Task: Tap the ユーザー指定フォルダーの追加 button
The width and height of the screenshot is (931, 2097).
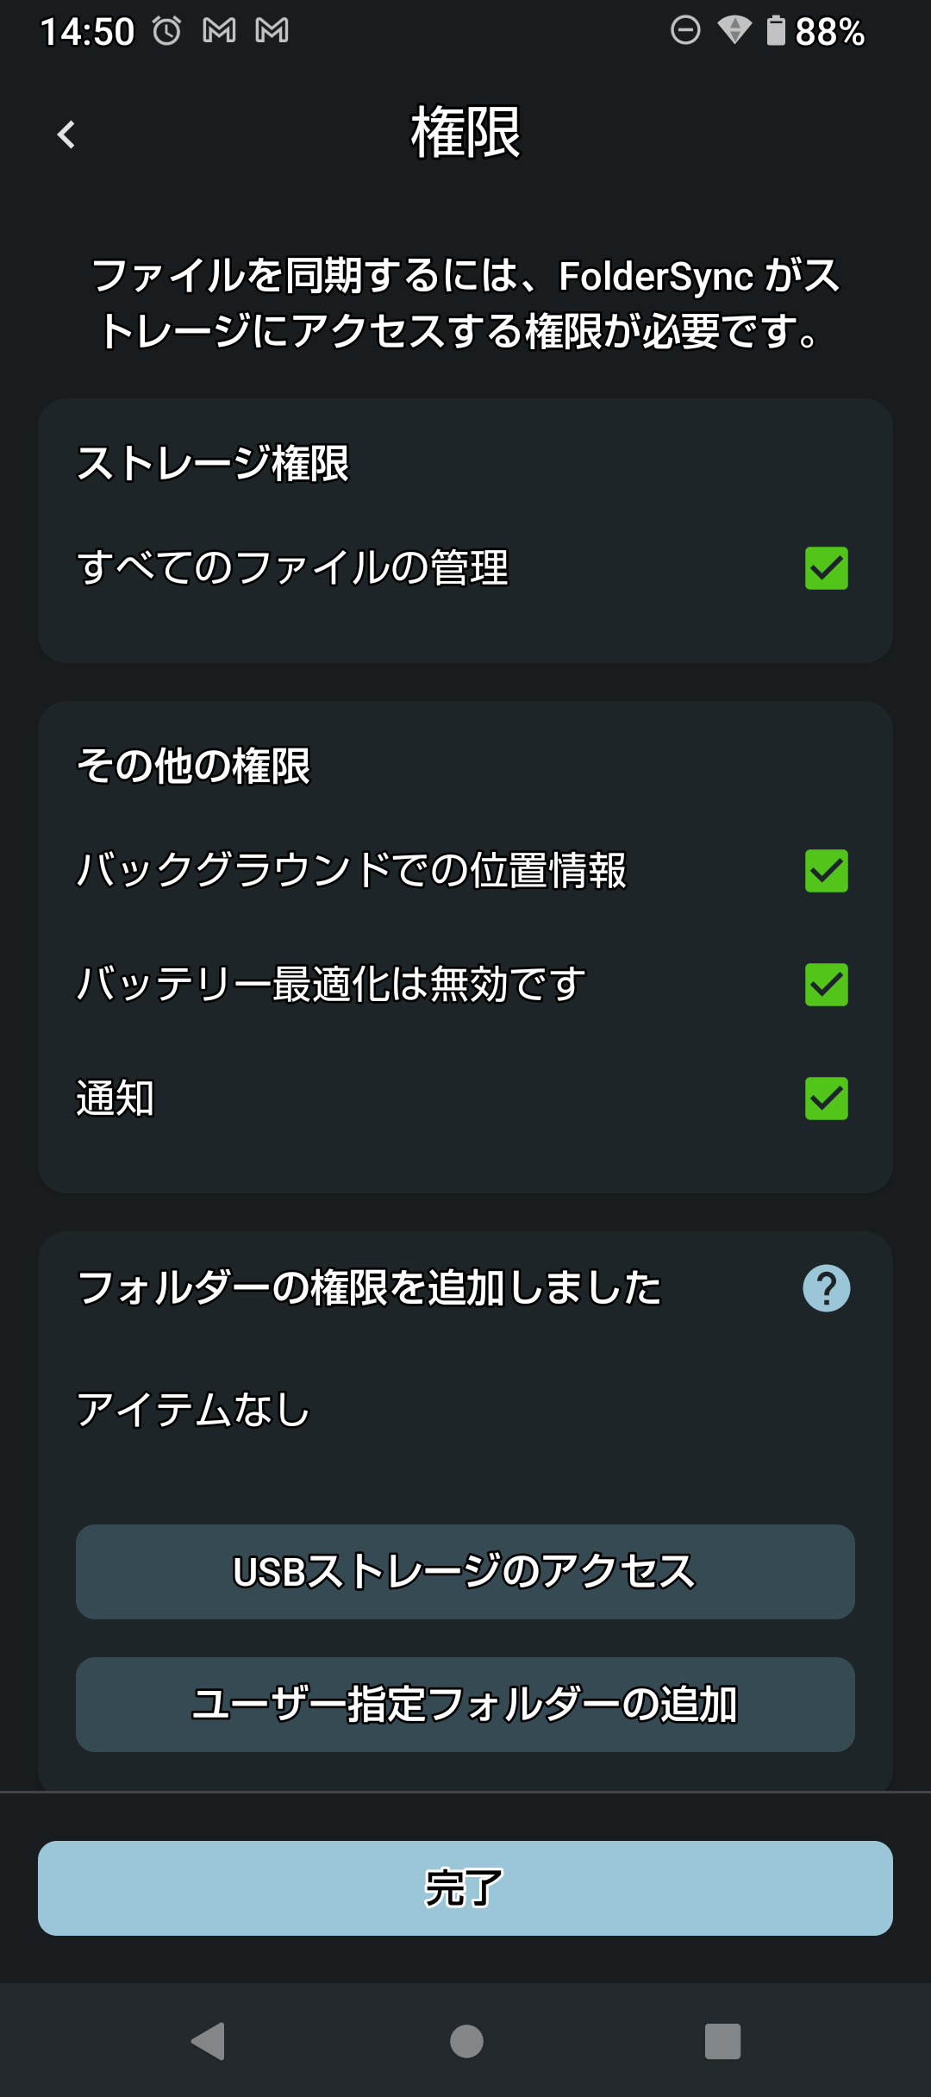Action: 465,1704
